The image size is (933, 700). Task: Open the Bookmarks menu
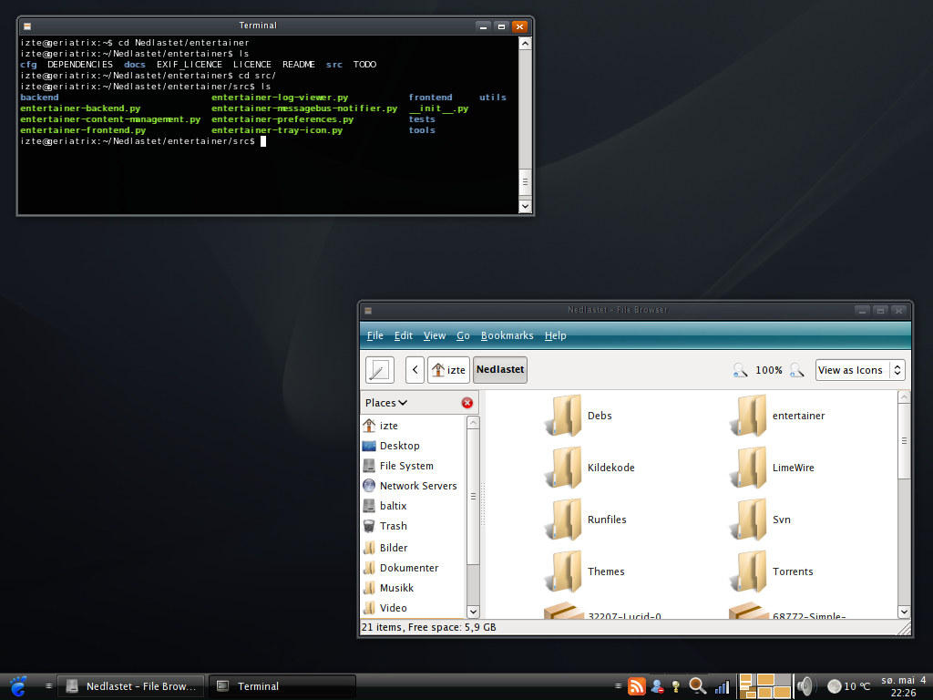click(507, 335)
